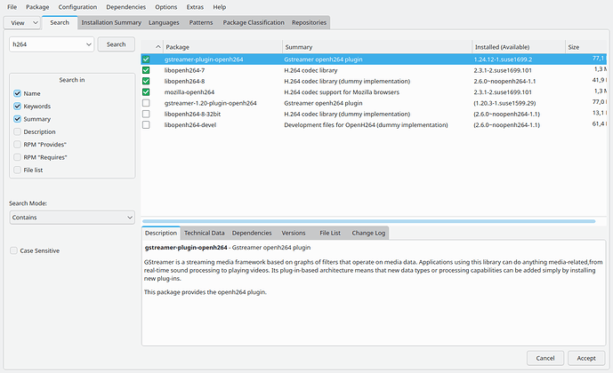Enable File list search option
Image resolution: width=613 pixels, height=373 pixels.
17,171
